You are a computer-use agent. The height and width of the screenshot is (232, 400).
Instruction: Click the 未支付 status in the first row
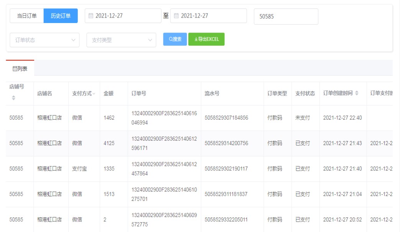click(302, 118)
